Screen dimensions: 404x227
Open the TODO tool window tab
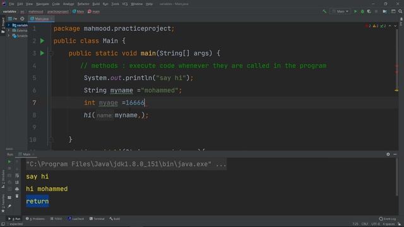(56, 219)
